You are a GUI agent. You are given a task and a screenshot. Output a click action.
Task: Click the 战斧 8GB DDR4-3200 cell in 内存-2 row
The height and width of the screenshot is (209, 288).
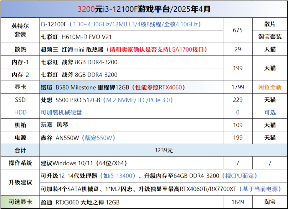131,75
